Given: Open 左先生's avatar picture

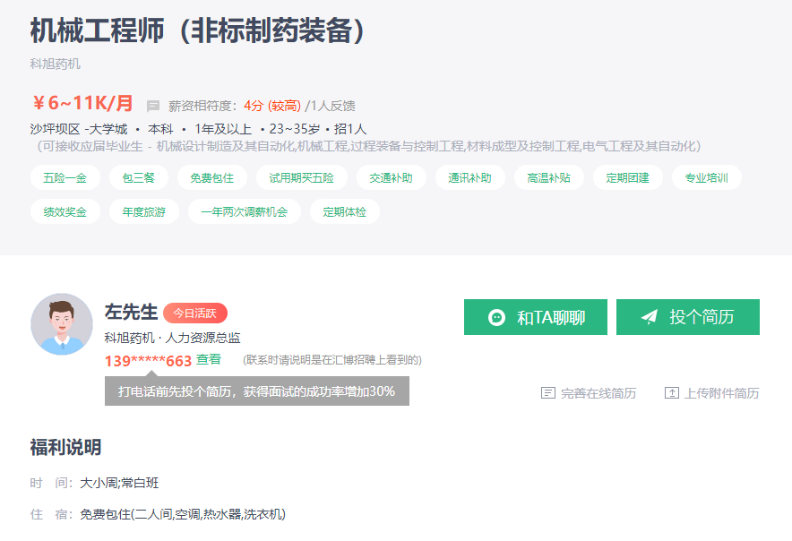Looking at the screenshot, I should tap(62, 324).
